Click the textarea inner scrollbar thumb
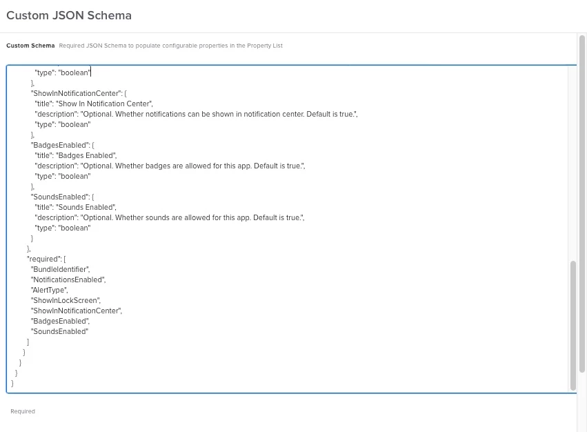587x432 pixels. (x=573, y=325)
